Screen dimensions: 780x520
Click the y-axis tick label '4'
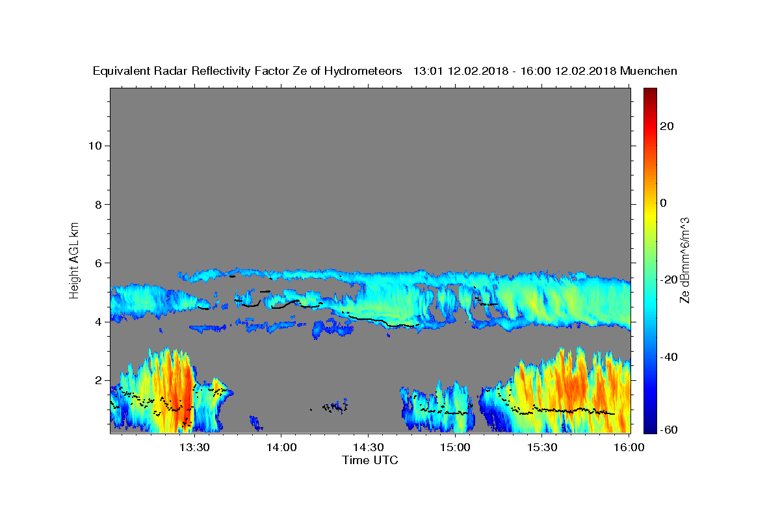[99, 322]
